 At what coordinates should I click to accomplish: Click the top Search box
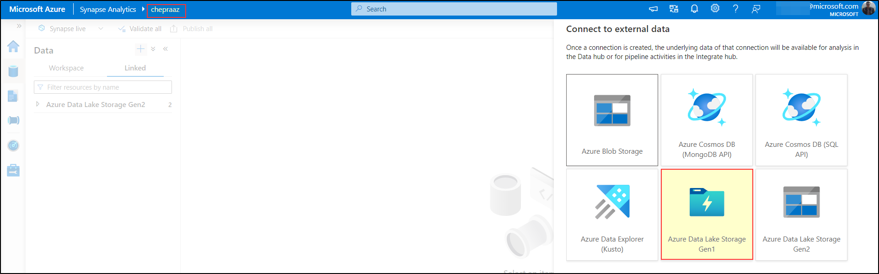tap(454, 9)
